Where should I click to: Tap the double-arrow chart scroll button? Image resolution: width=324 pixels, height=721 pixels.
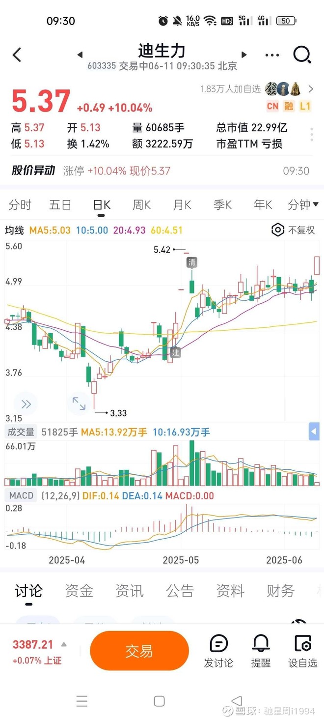[x=26, y=404]
